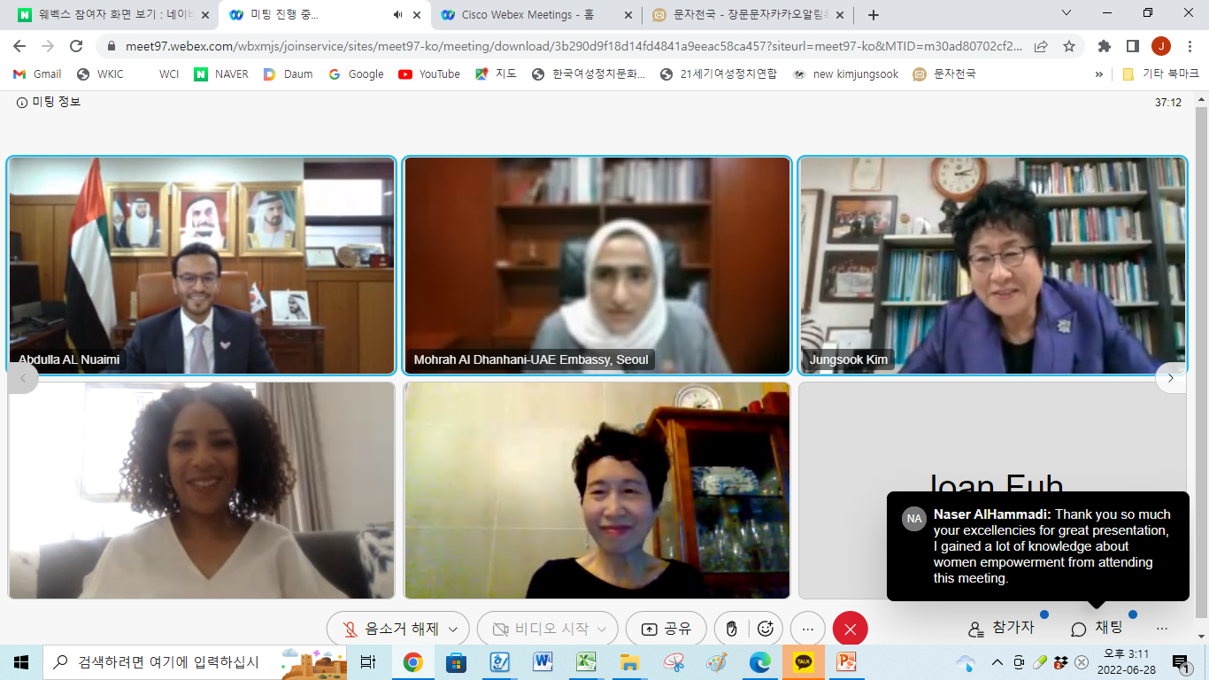The image size is (1209, 680).
Task: Open 미팅 정보 meeting info
Action: coord(49,103)
